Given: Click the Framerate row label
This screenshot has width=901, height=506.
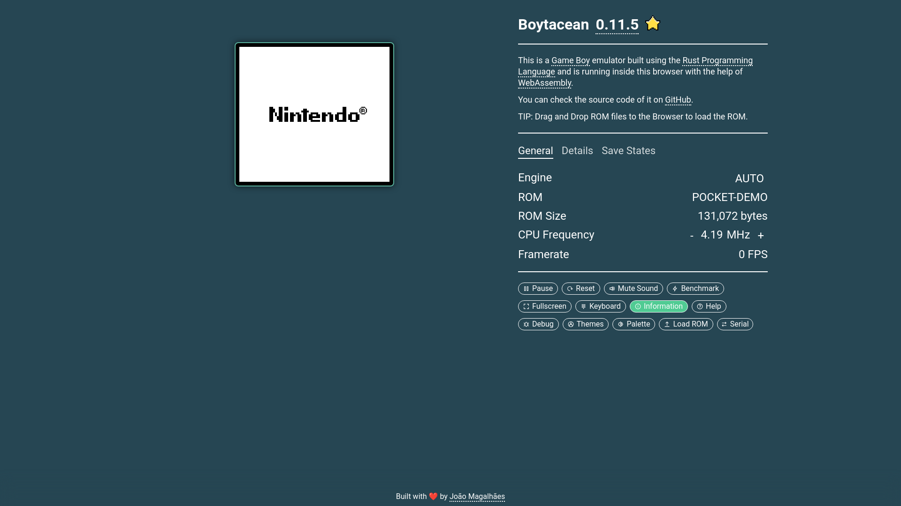Looking at the screenshot, I should point(543,254).
